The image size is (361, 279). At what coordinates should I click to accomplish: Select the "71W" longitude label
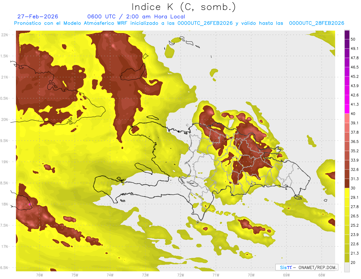[216, 275]
